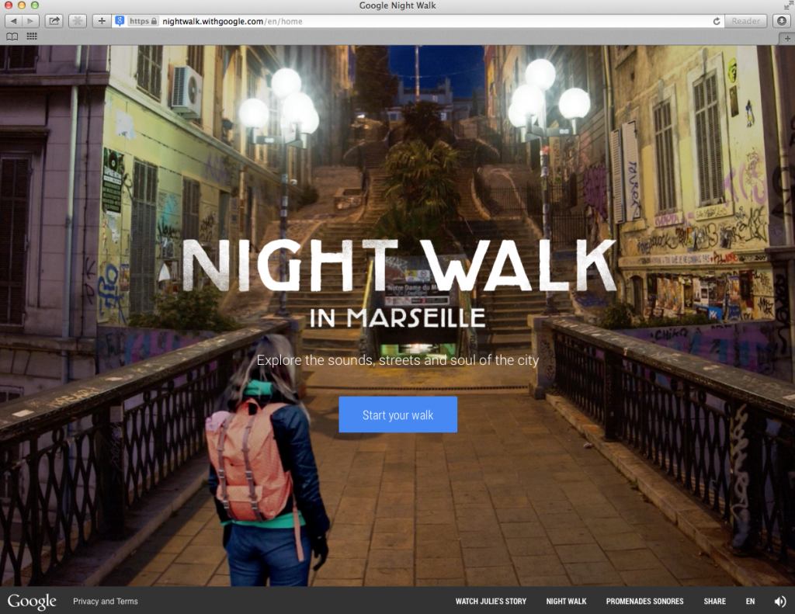Screen dimensions: 795x614
Task: Add page with the plus button
Action: tap(102, 21)
